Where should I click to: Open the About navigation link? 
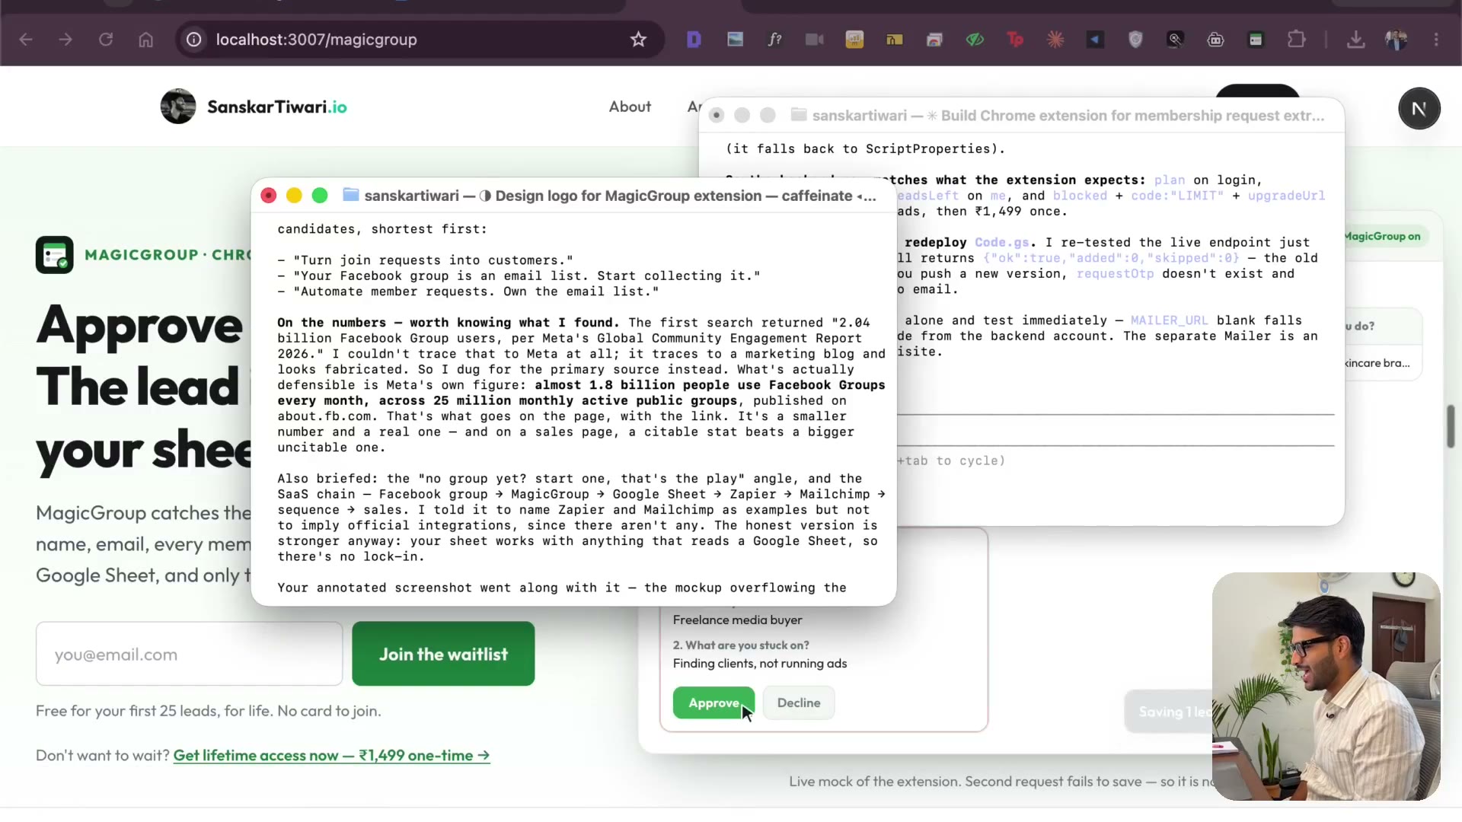click(x=630, y=107)
